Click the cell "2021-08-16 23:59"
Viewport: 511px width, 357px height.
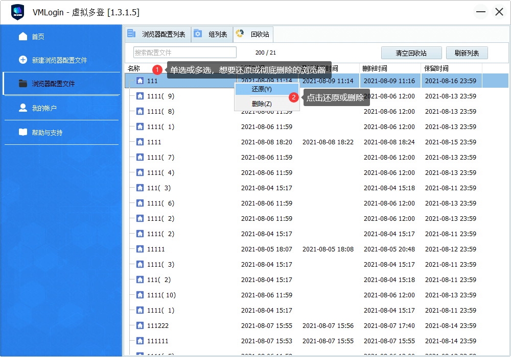[x=451, y=81]
